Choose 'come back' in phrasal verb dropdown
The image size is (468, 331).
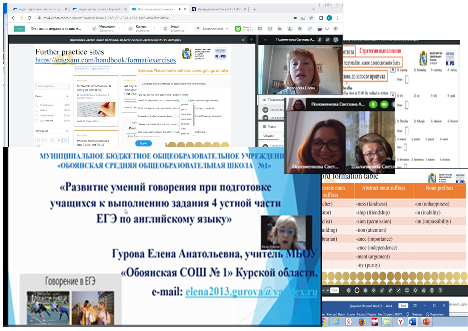(186, 119)
